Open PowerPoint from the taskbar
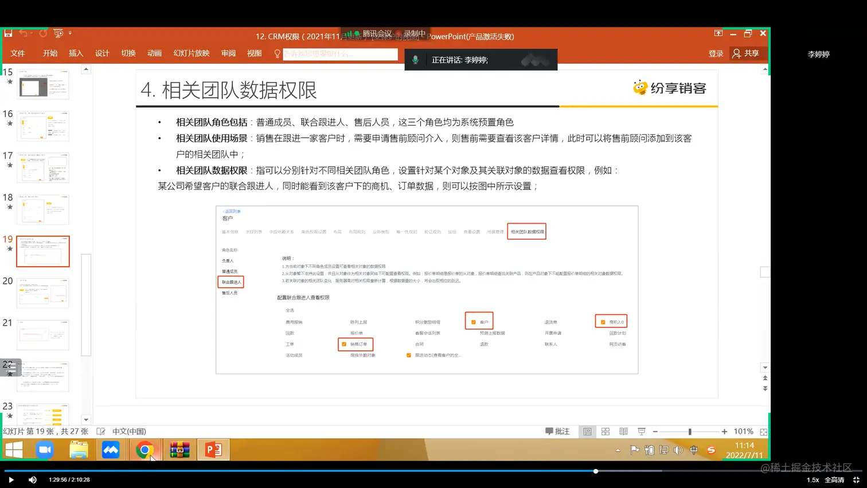Viewport: 867px width, 488px height. (x=213, y=450)
